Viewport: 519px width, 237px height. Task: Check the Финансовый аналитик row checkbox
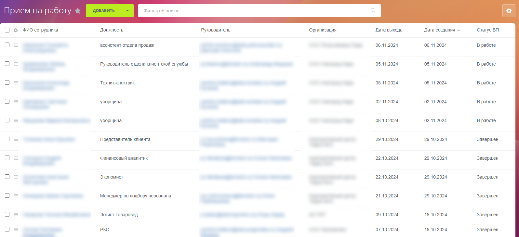[x=7, y=158]
